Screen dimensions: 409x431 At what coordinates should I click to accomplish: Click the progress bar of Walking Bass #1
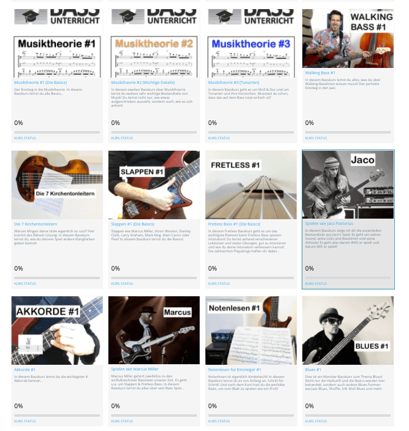tap(348, 132)
